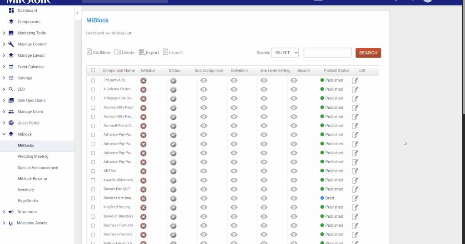Viewport: 465px width, 244px height.
Task: Edit the Business-Features row
Action: (x=355, y=226)
